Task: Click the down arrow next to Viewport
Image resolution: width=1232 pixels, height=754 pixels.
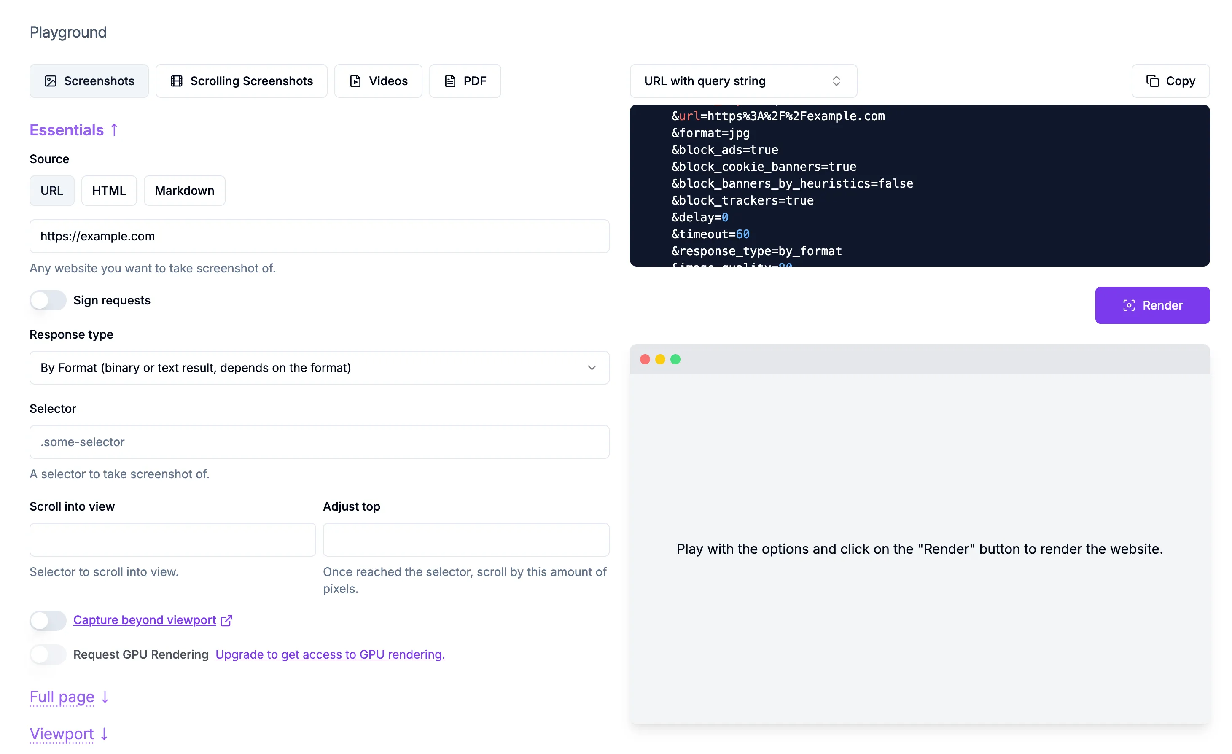Action: click(x=104, y=735)
